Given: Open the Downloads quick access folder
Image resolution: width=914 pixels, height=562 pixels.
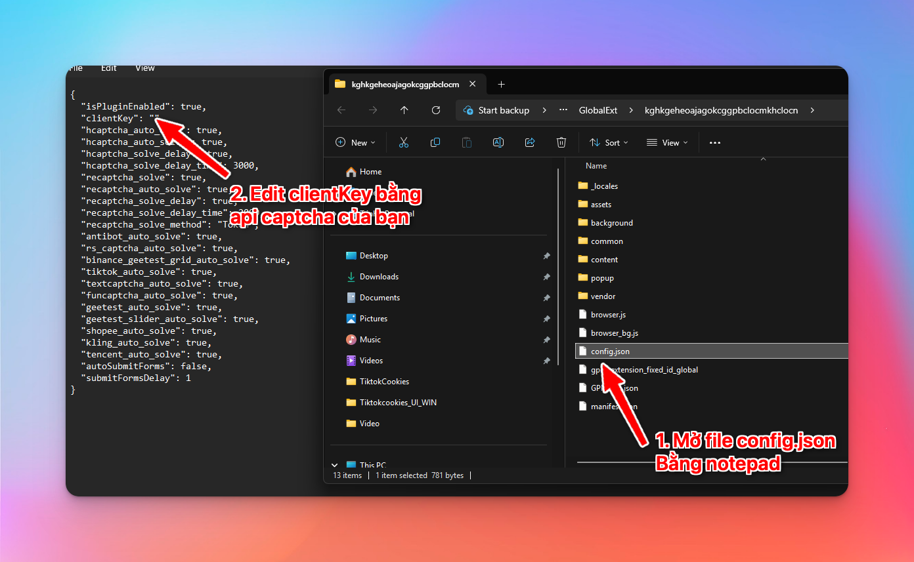Looking at the screenshot, I should click(x=379, y=277).
